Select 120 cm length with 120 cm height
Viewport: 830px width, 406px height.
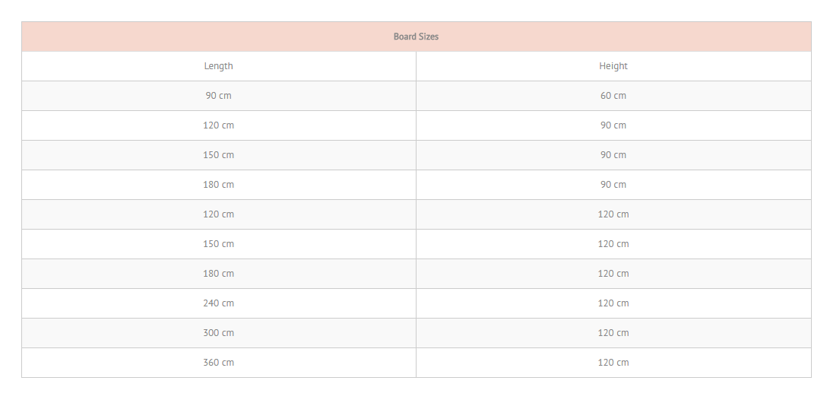point(219,214)
